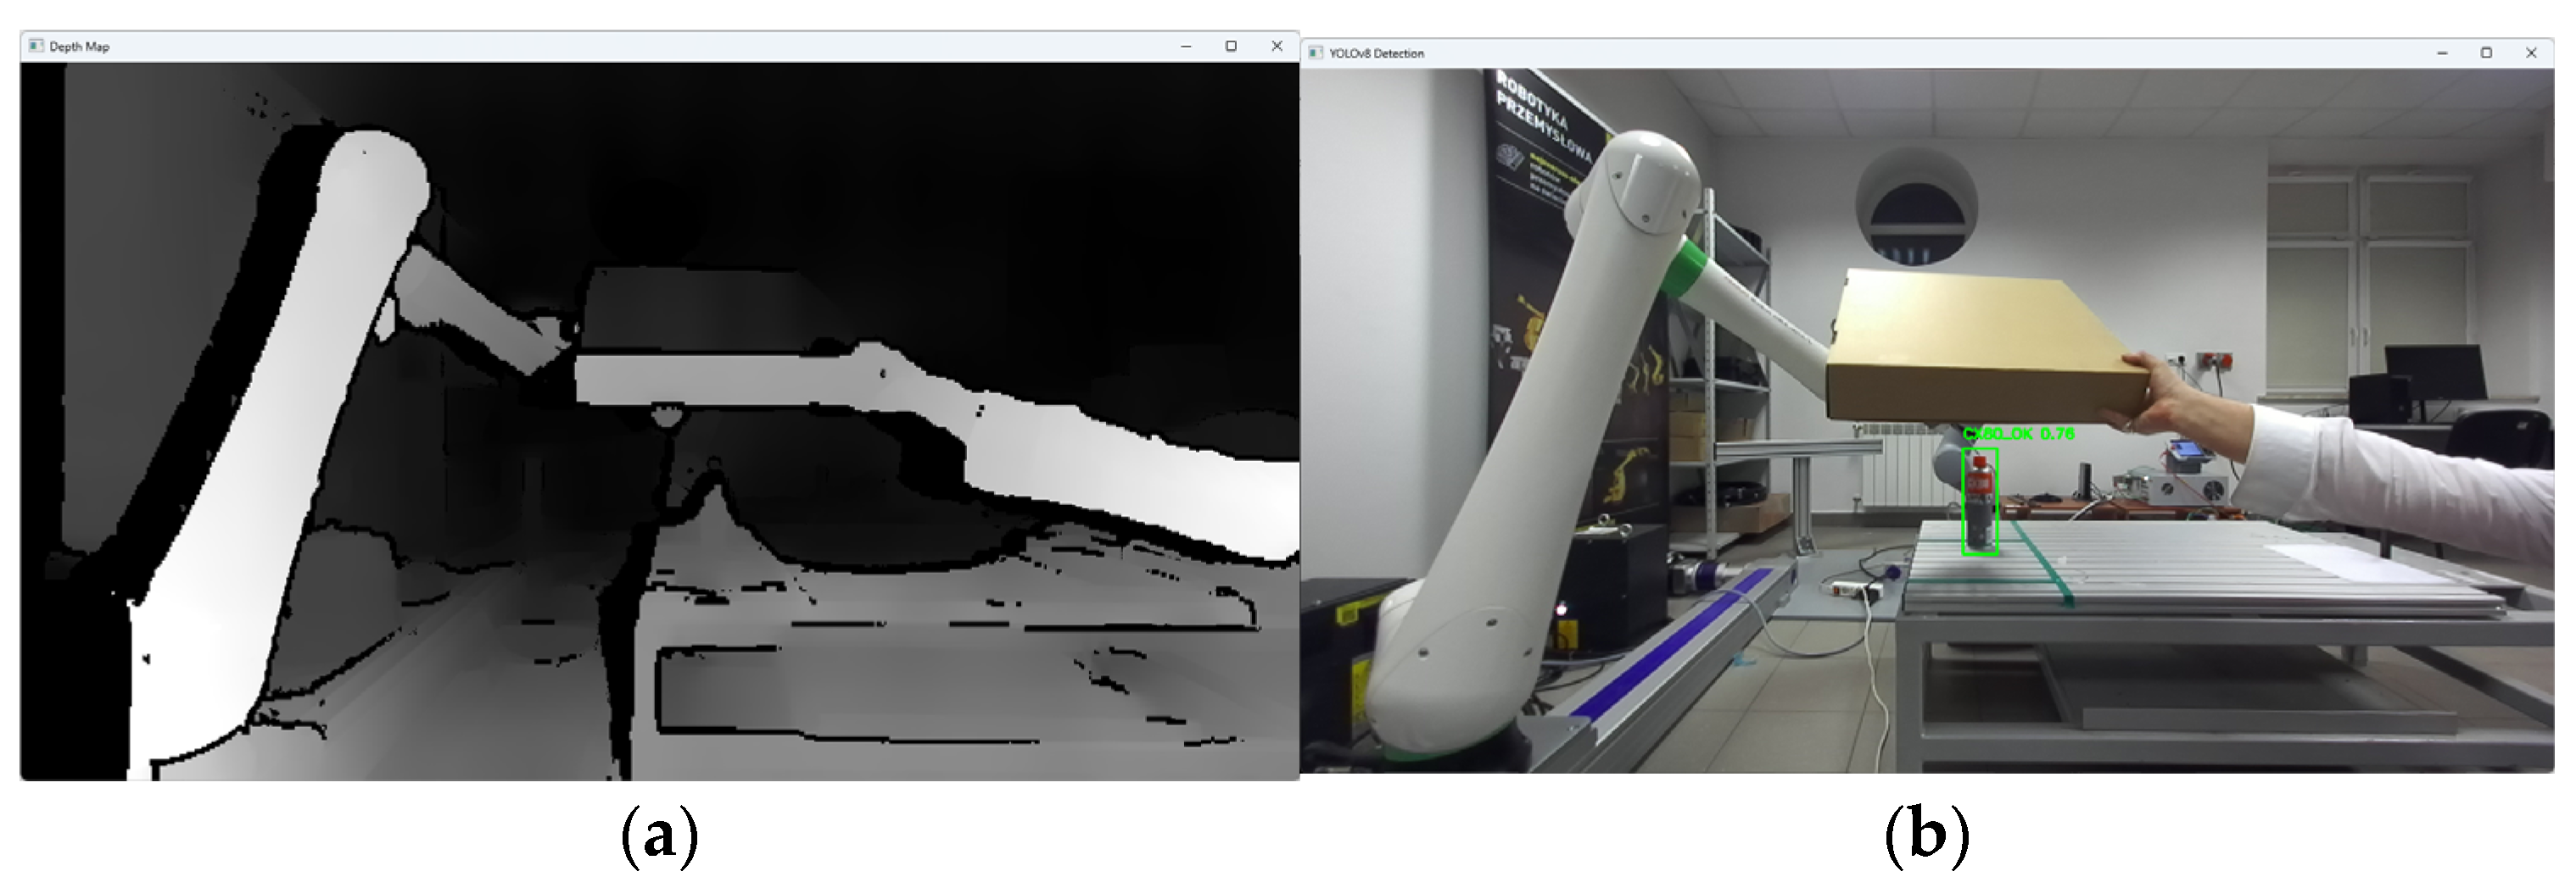
Task: Click inside the green bounding box on the spray can
Action: click(x=1980, y=502)
